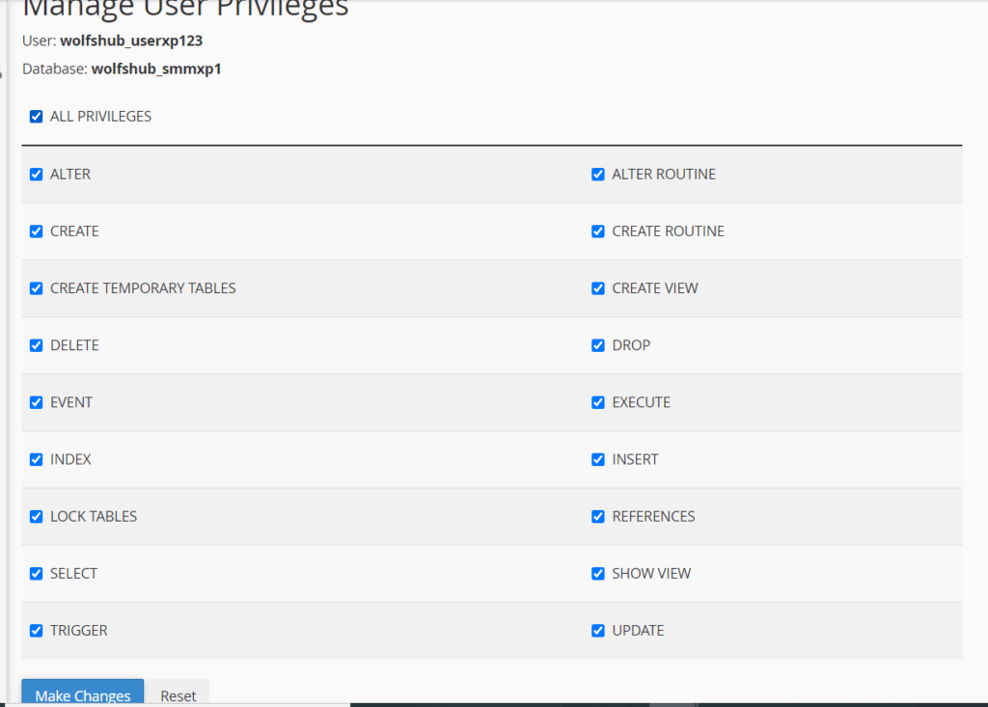Disable CREATE TEMPORARY TABLES privilege
The width and height of the screenshot is (988, 707).
click(37, 288)
